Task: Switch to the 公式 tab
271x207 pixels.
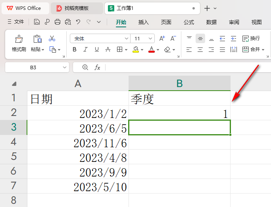Action: click(x=189, y=22)
